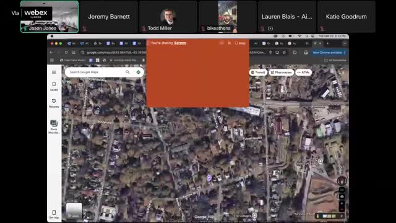The height and width of the screenshot is (223, 396).
Task: Select bikeathens participant tile
Action: (x=228, y=17)
